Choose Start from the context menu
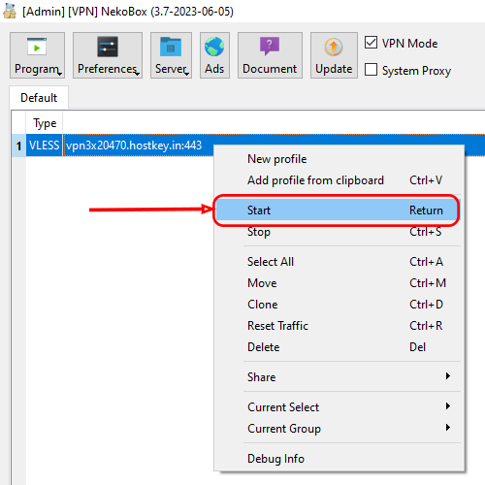 [x=337, y=210]
